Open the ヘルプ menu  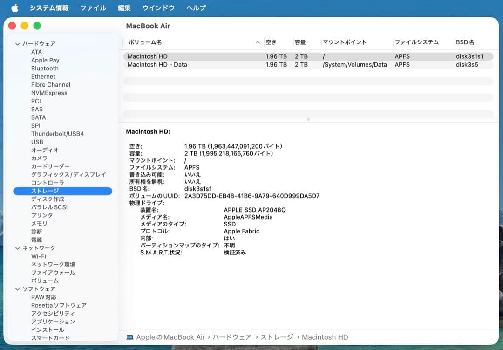196,7
